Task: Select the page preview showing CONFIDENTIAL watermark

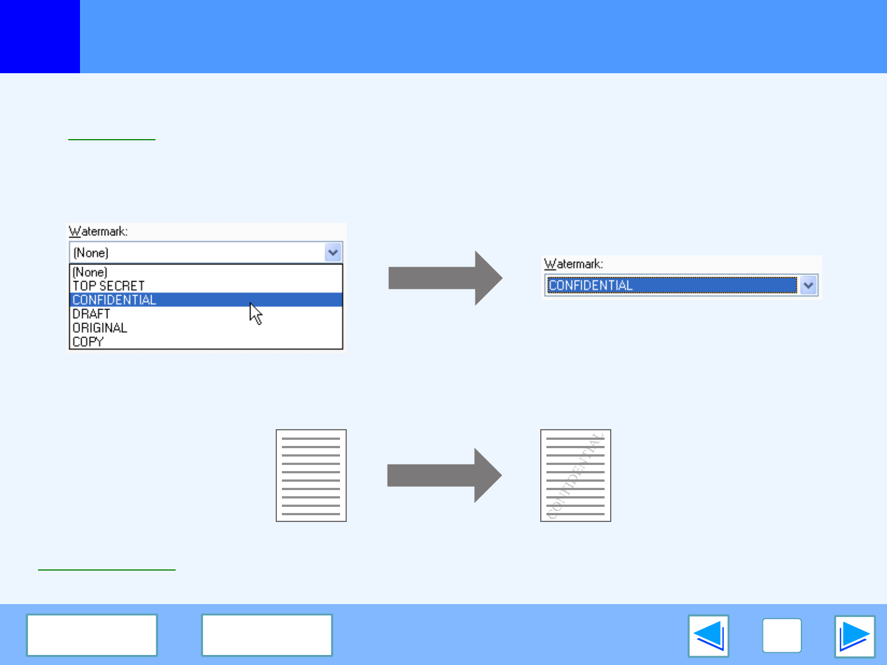Action: tap(575, 476)
